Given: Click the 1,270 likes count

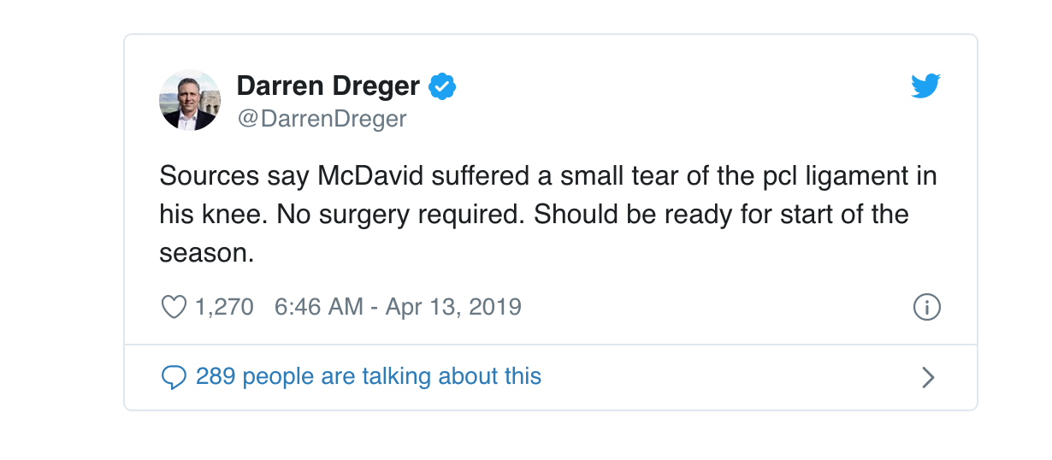Looking at the screenshot, I should 224,307.
